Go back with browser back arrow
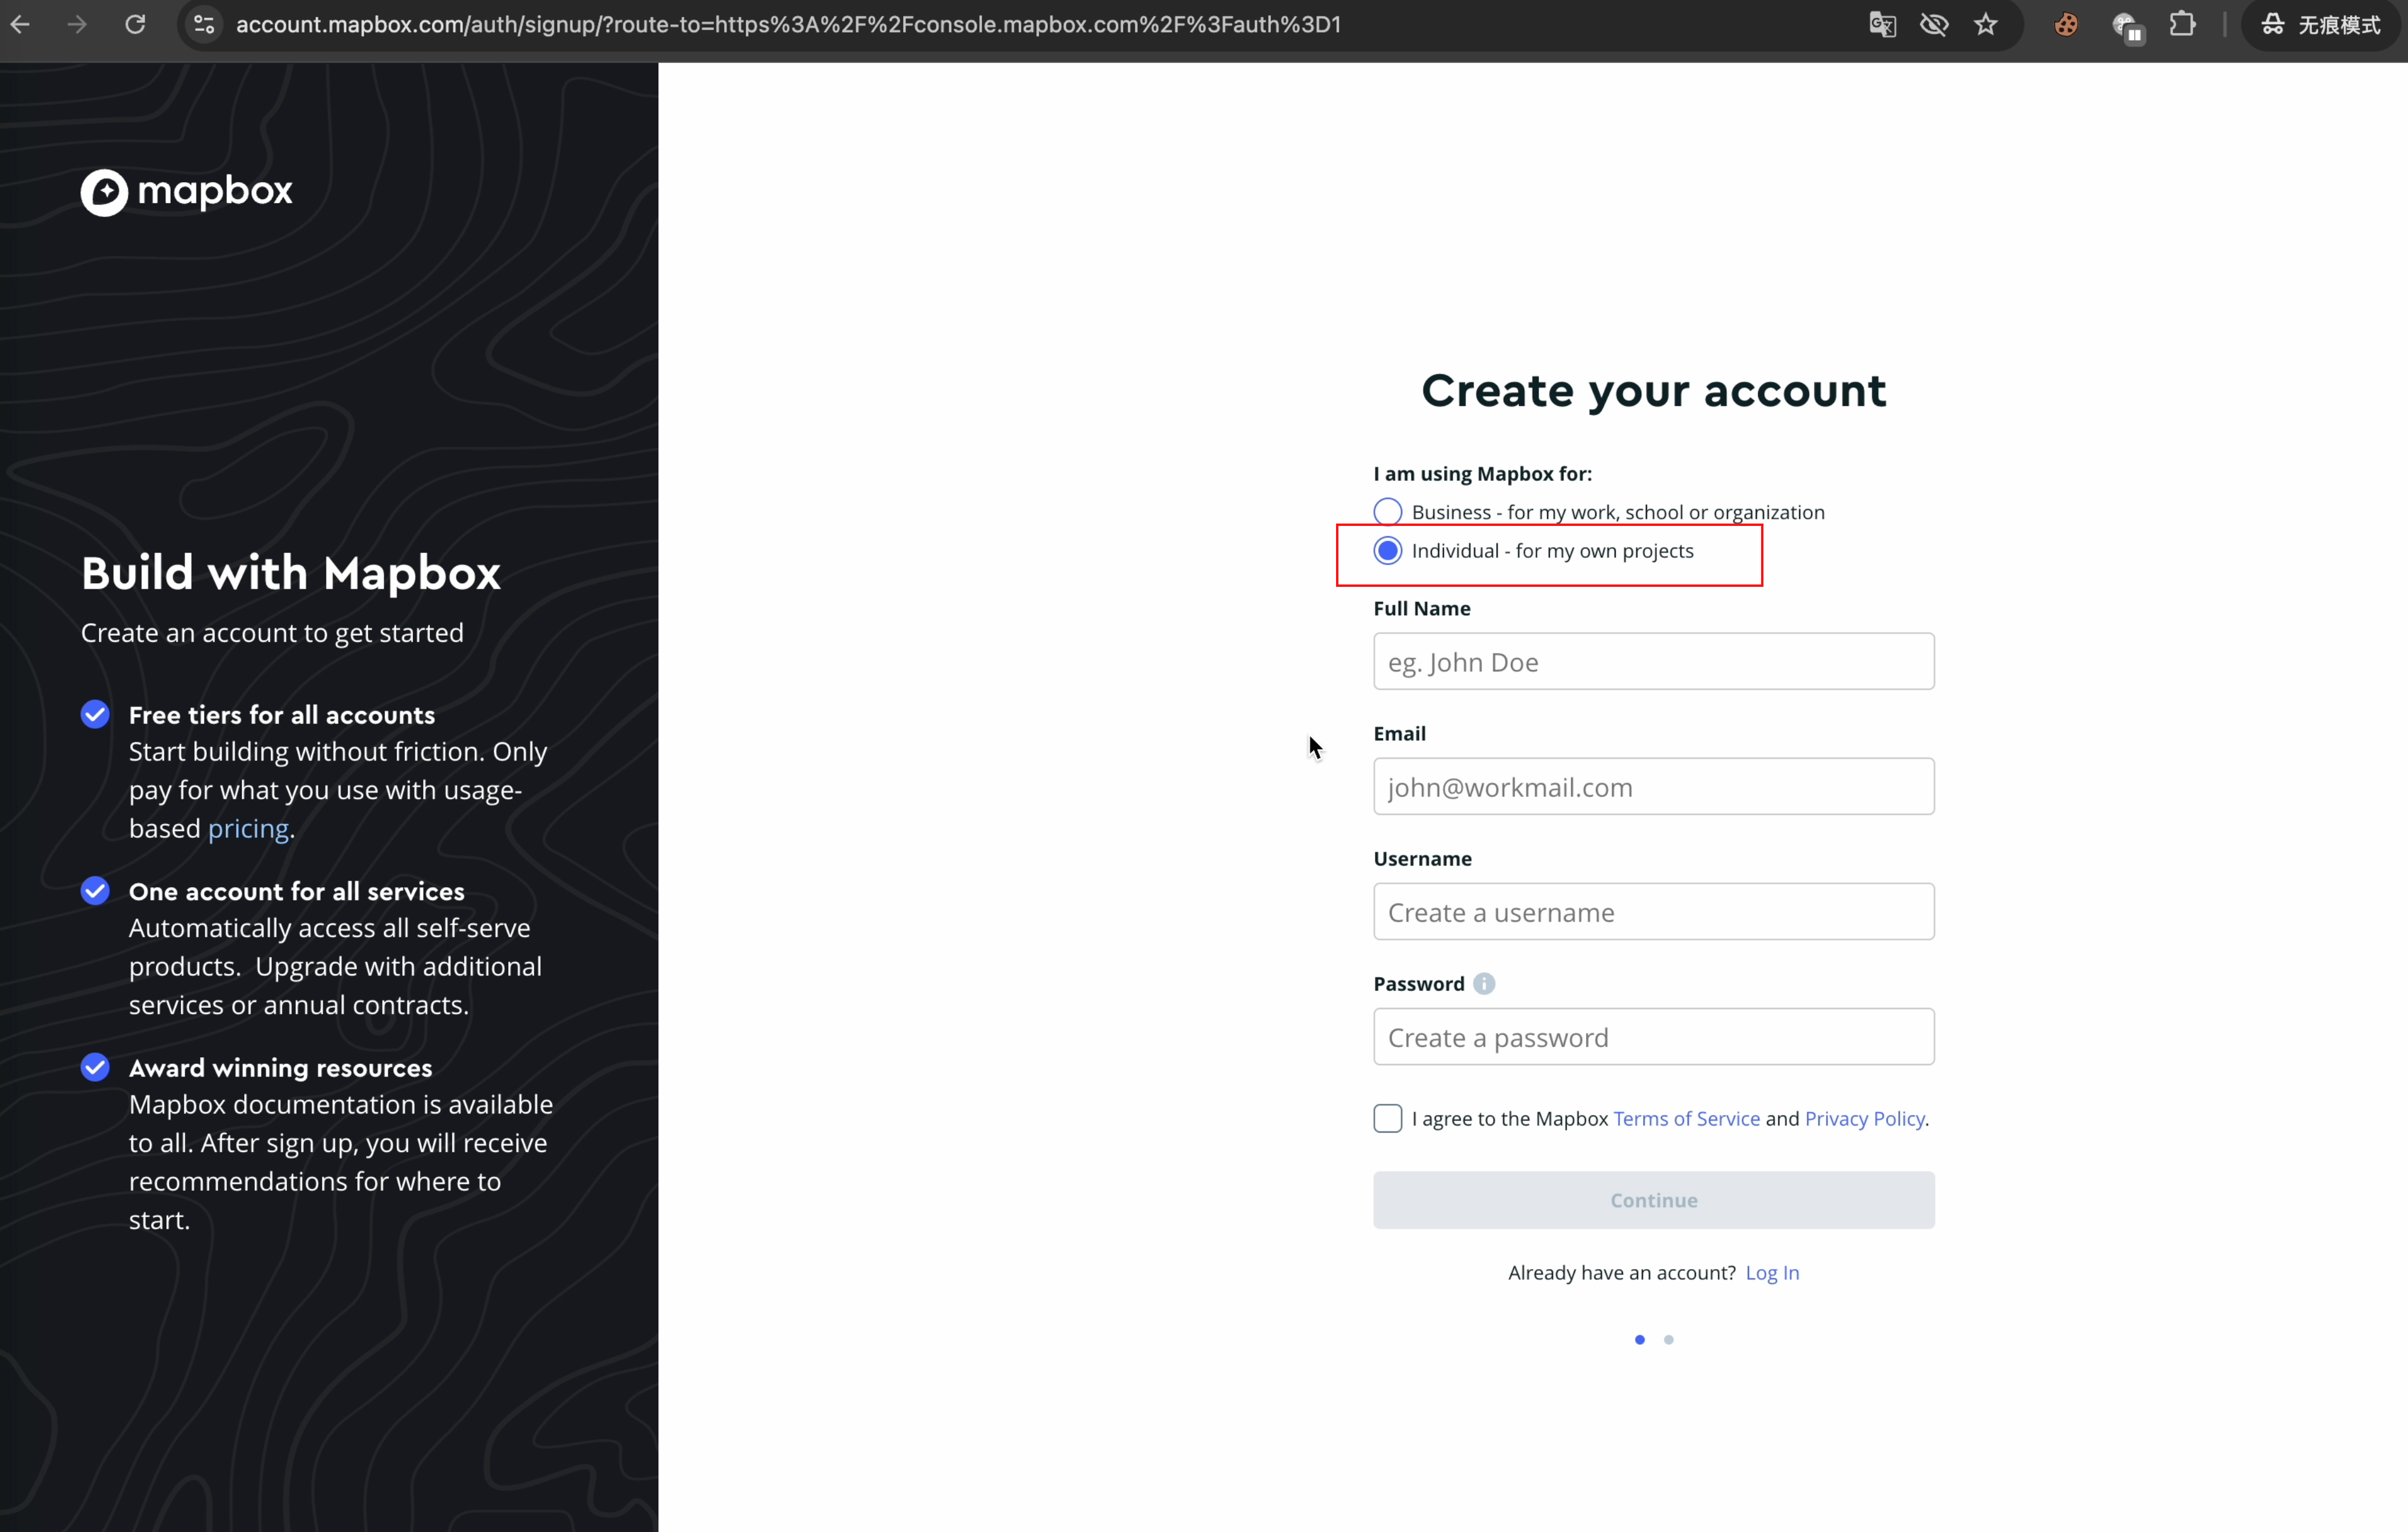Image resolution: width=2408 pixels, height=1532 pixels. pos(21,24)
